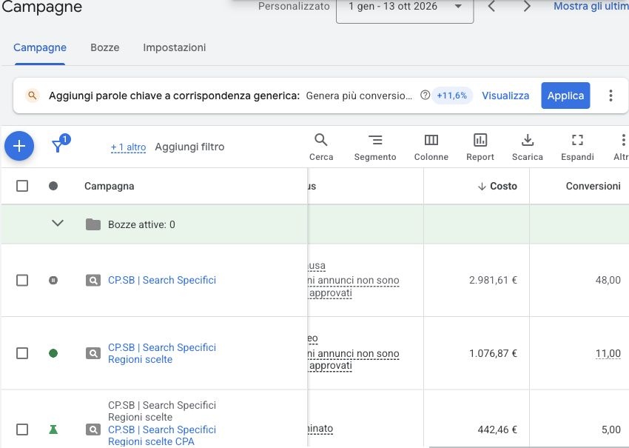Screen dimensions: 629x448
Task: Click search type icon of Regioni scelte CPA campaign
Action: coord(93,429)
